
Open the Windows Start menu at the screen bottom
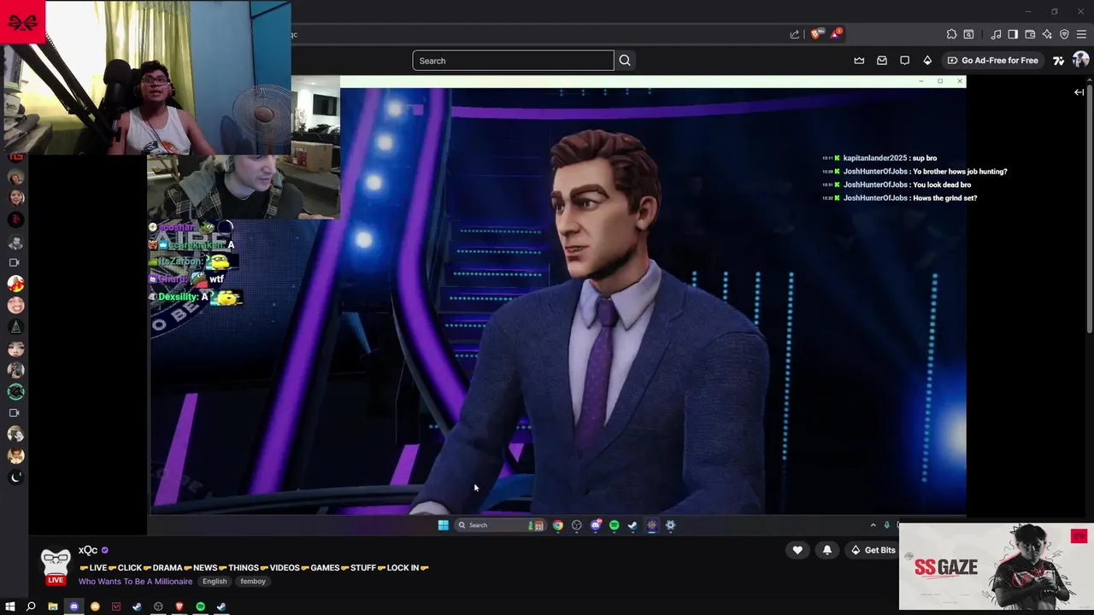point(10,606)
